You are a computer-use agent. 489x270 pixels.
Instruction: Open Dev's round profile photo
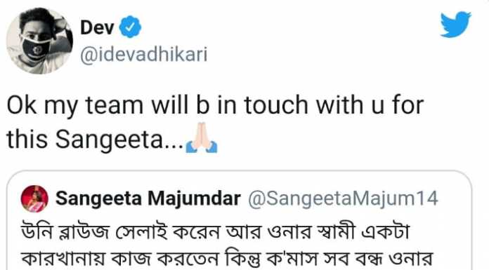(x=39, y=41)
